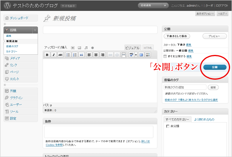Click 下書きとして保存 button

click(177, 36)
